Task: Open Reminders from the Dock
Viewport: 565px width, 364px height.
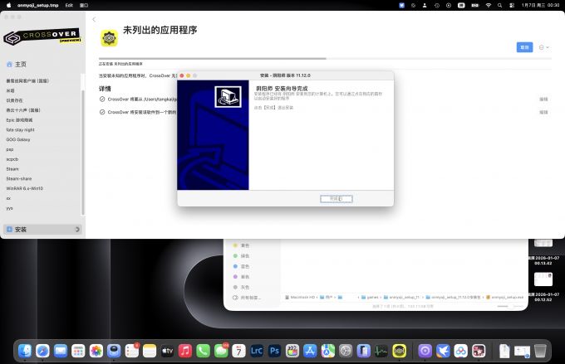Action: [x=132, y=351]
